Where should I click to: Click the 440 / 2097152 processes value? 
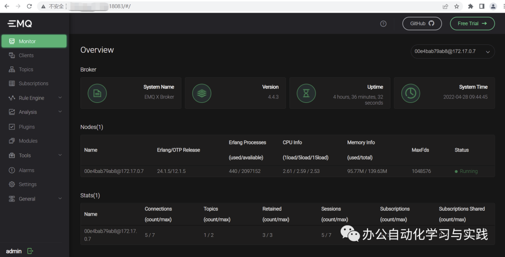245,171
